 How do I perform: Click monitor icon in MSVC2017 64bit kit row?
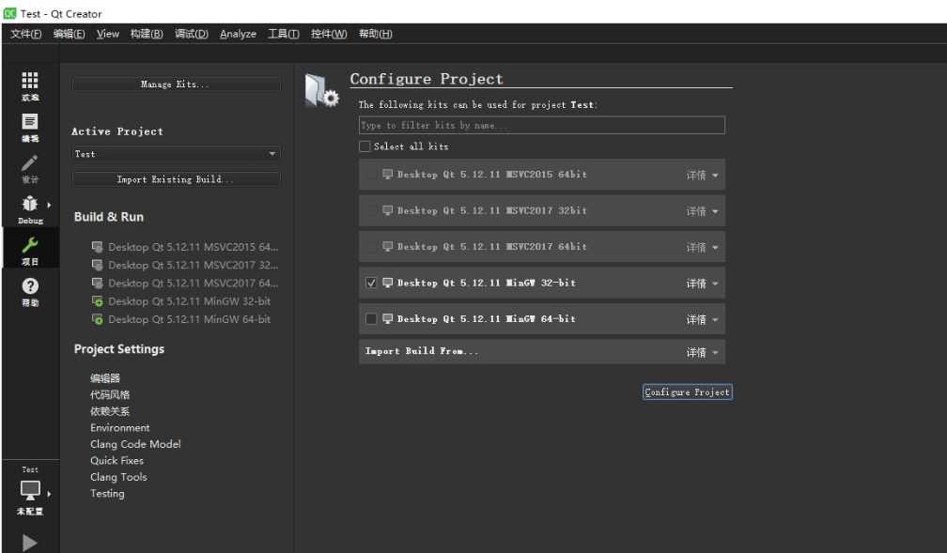point(388,246)
